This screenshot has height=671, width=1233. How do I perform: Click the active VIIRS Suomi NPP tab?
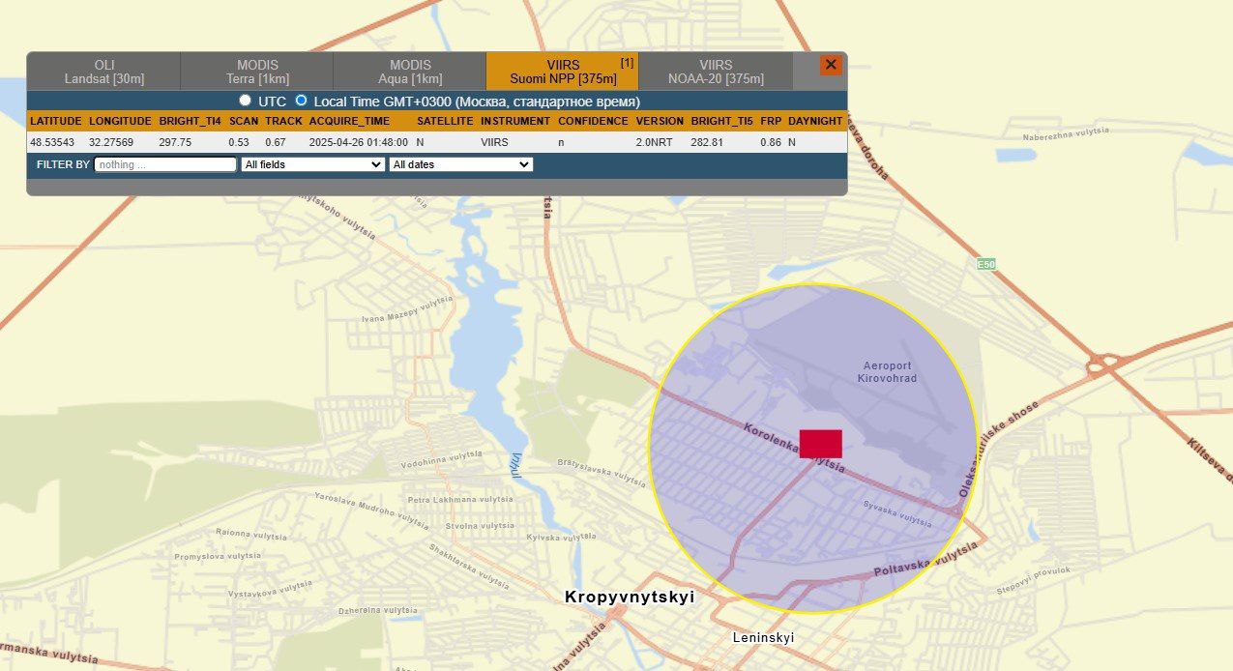[562, 72]
